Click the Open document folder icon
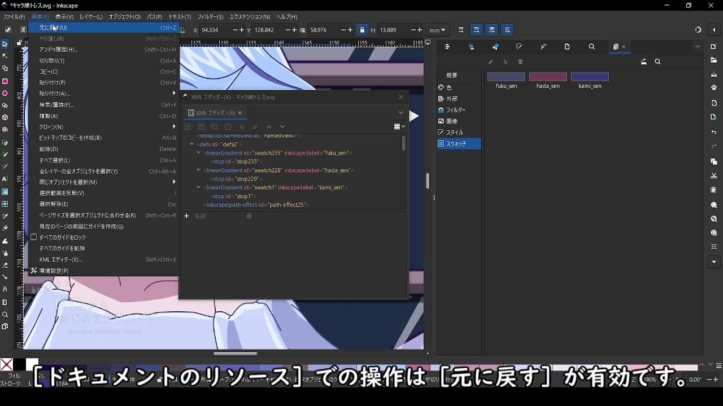The height and width of the screenshot is (406, 723). 714,60
